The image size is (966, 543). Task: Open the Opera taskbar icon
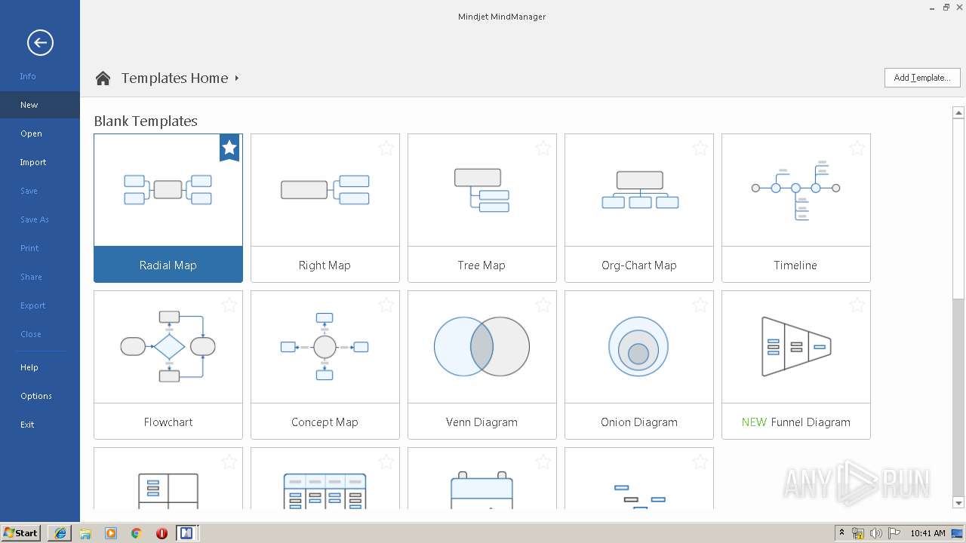[x=162, y=533]
